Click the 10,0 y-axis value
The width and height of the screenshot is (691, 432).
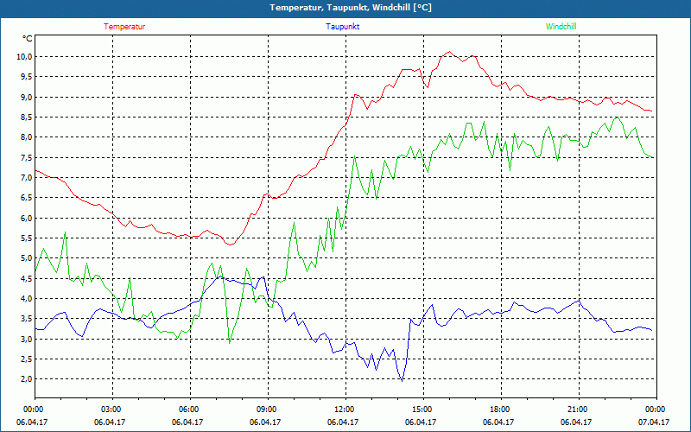click(24, 56)
